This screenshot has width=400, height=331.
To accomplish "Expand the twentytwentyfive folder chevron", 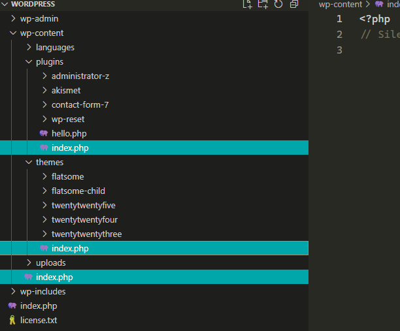I will click(44, 205).
